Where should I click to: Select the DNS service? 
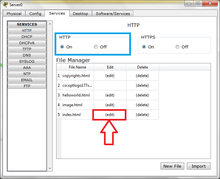tap(27, 55)
